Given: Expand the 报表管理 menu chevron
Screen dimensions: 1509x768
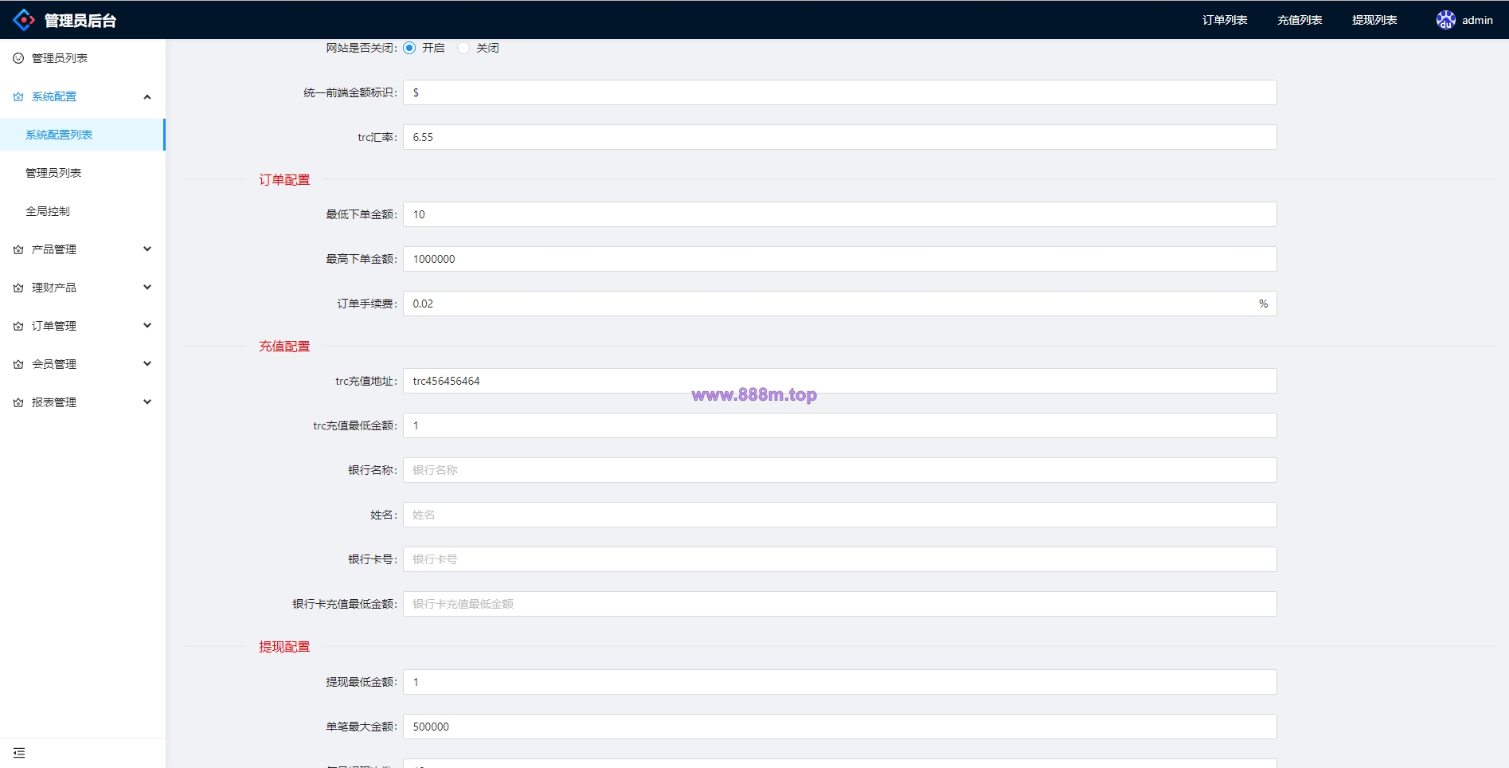Looking at the screenshot, I should [x=147, y=402].
